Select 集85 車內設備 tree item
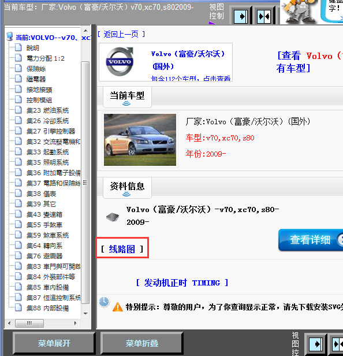This screenshot has height=356, width=343. pos(47,287)
